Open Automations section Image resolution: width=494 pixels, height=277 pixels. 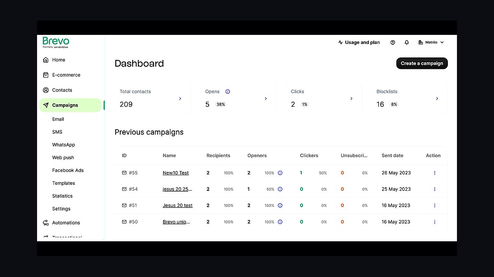[66, 223]
